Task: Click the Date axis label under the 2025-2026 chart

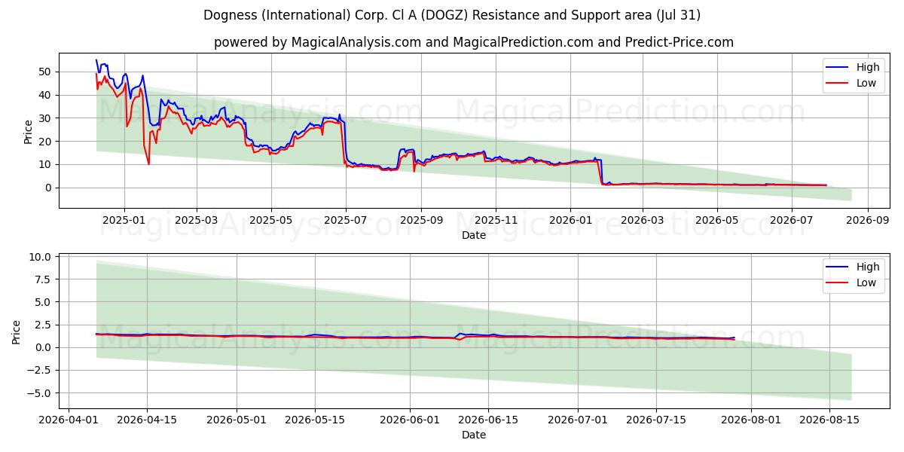Action: coord(474,235)
